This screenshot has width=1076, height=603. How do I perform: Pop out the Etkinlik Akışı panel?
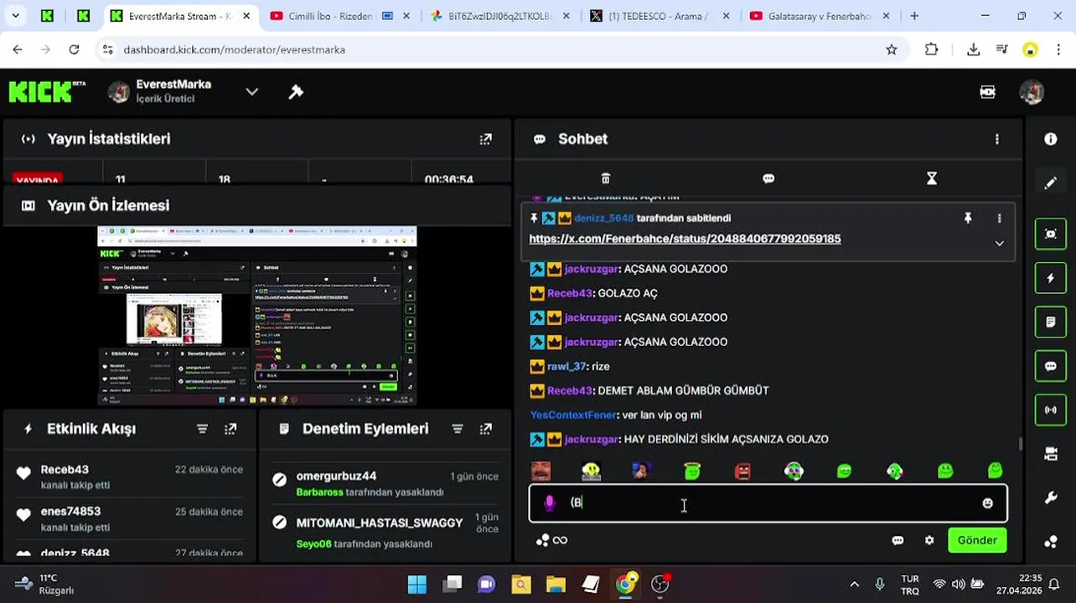pos(230,429)
